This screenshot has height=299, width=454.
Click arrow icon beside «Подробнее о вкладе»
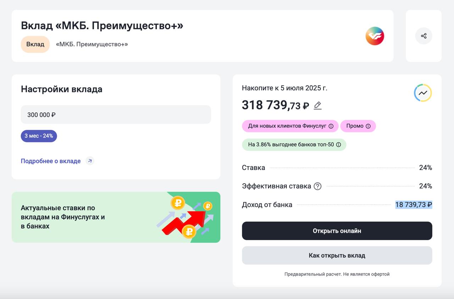click(90, 161)
